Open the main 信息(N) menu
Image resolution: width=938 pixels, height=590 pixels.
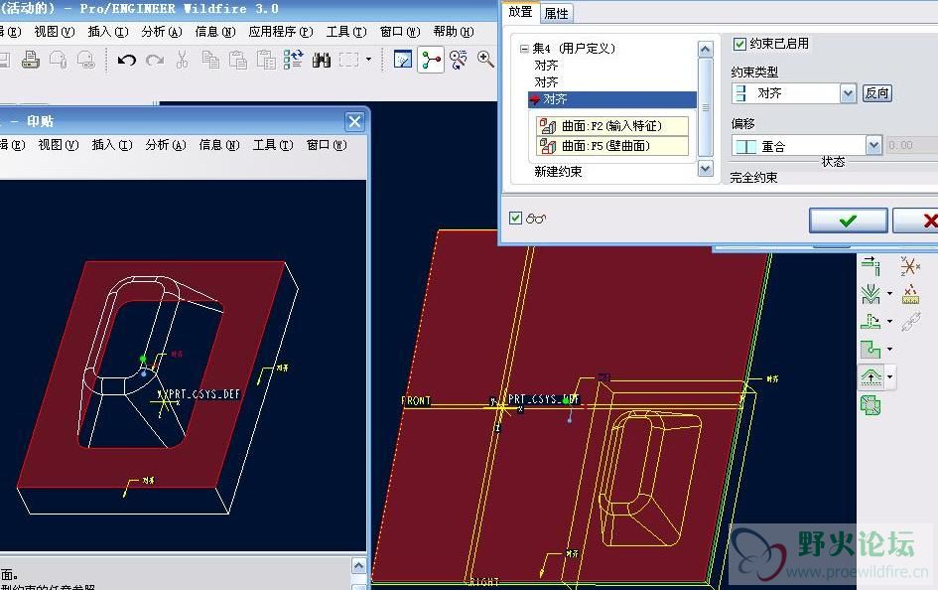(x=215, y=31)
